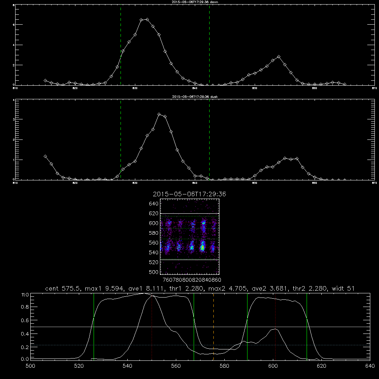379x379 pixels.
Task: Click the '520' label on spectral image y-axis
Action: coord(153,262)
